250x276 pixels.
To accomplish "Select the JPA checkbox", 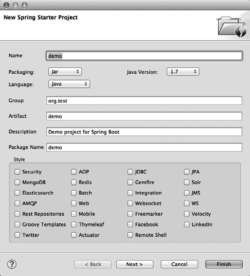I will coord(187,172).
